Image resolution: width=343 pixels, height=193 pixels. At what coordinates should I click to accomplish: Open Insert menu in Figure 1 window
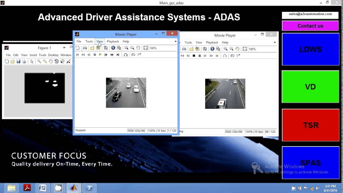[x=33, y=55]
